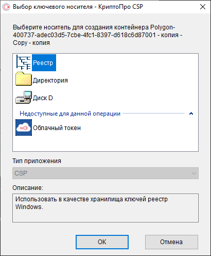Click empty space below Облачный токен in list

(x=105, y=143)
